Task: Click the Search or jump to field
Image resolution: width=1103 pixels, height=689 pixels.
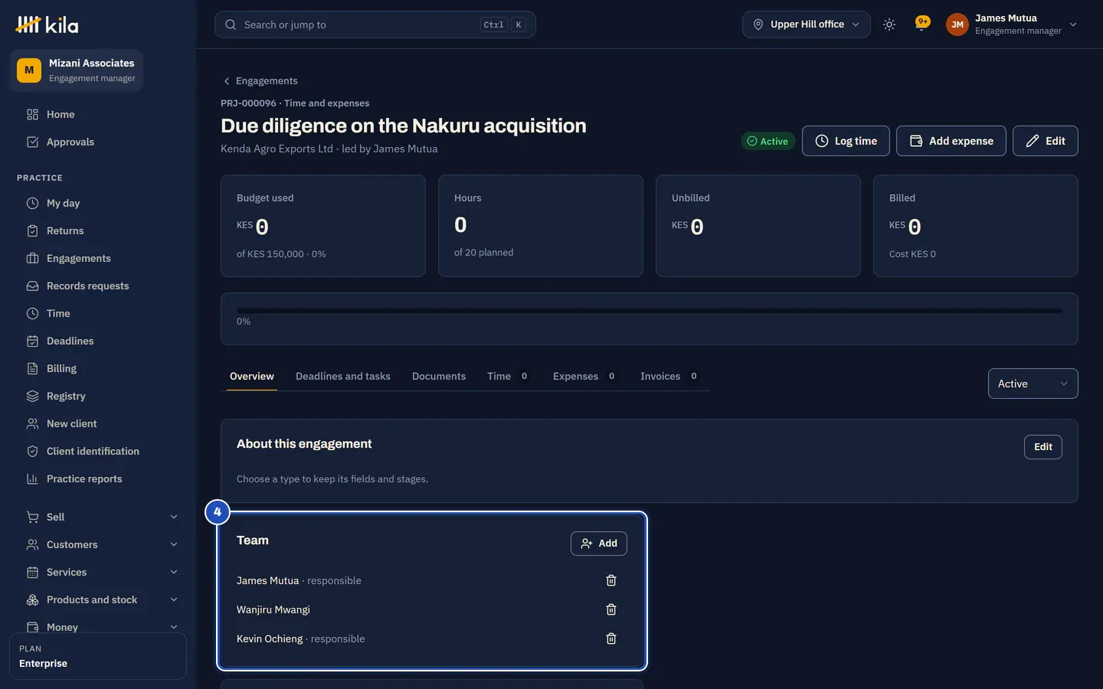Action: click(375, 24)
